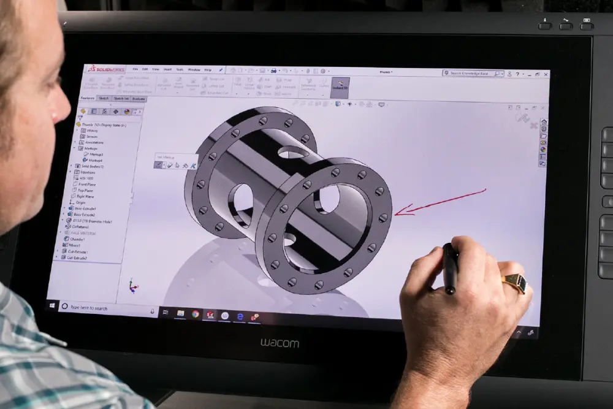Toggle visibility of the Markup4 annotation

(x=96, y=159)
